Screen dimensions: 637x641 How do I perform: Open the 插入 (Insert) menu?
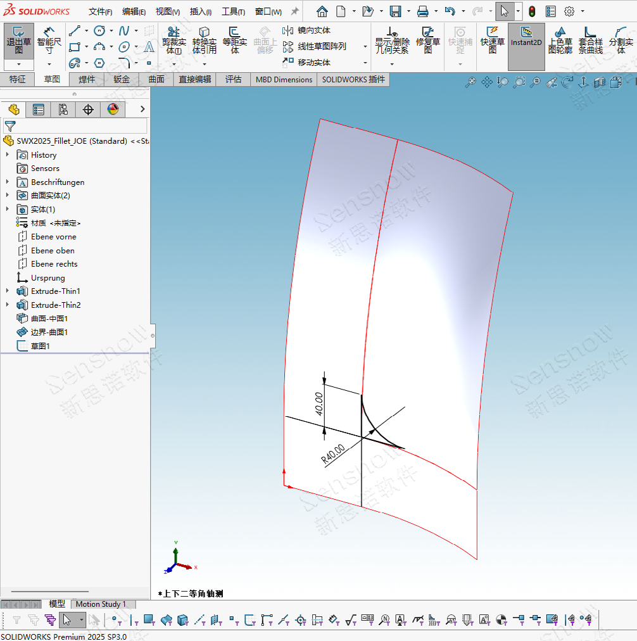tap(201, 11)
